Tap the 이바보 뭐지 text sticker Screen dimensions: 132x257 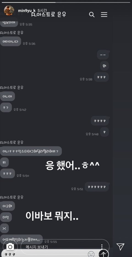[x=52, y=216]
